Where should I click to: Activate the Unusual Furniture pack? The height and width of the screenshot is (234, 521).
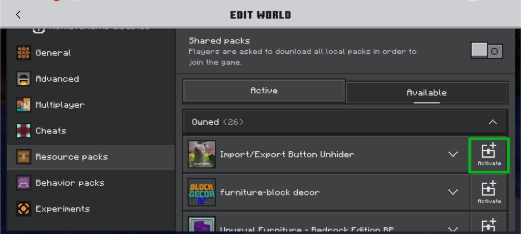click(x=489, y=223)
